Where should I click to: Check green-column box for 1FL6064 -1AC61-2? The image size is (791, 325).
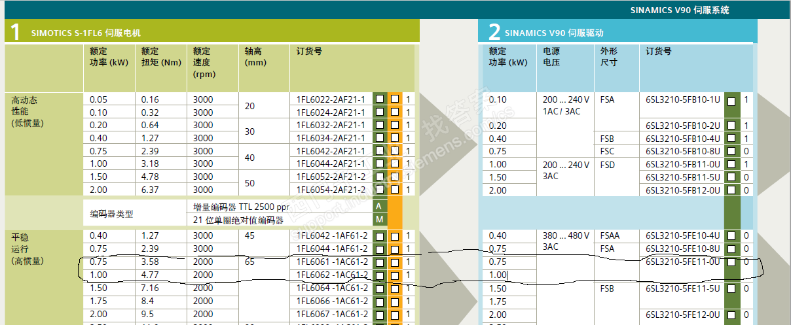pos(379,288)
